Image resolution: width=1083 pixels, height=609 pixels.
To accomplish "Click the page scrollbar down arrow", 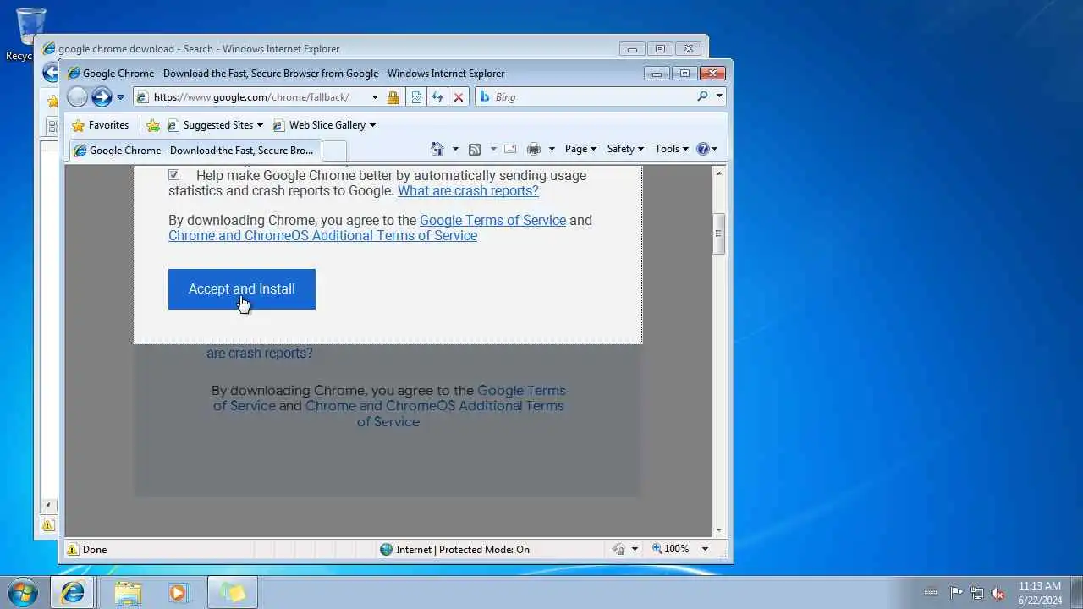I will (x=719, y=530).
